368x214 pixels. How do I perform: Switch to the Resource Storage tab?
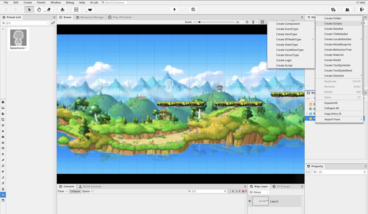point(90,17)
